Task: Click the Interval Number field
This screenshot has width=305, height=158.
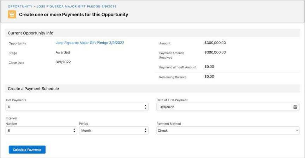Action: click(x=41, y=131)
